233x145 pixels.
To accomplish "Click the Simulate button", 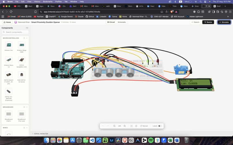I will [x=224, y=22].
